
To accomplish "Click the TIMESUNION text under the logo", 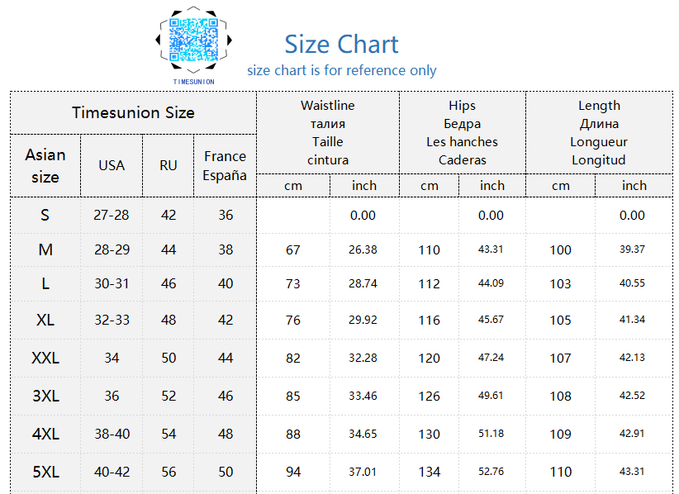I will [193, 82].
